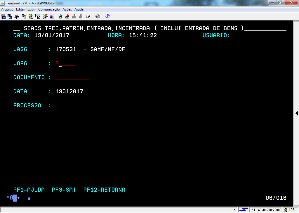Minimize the Terminal 3270 window
299x213 pixels.
click(x=272, y=3)
